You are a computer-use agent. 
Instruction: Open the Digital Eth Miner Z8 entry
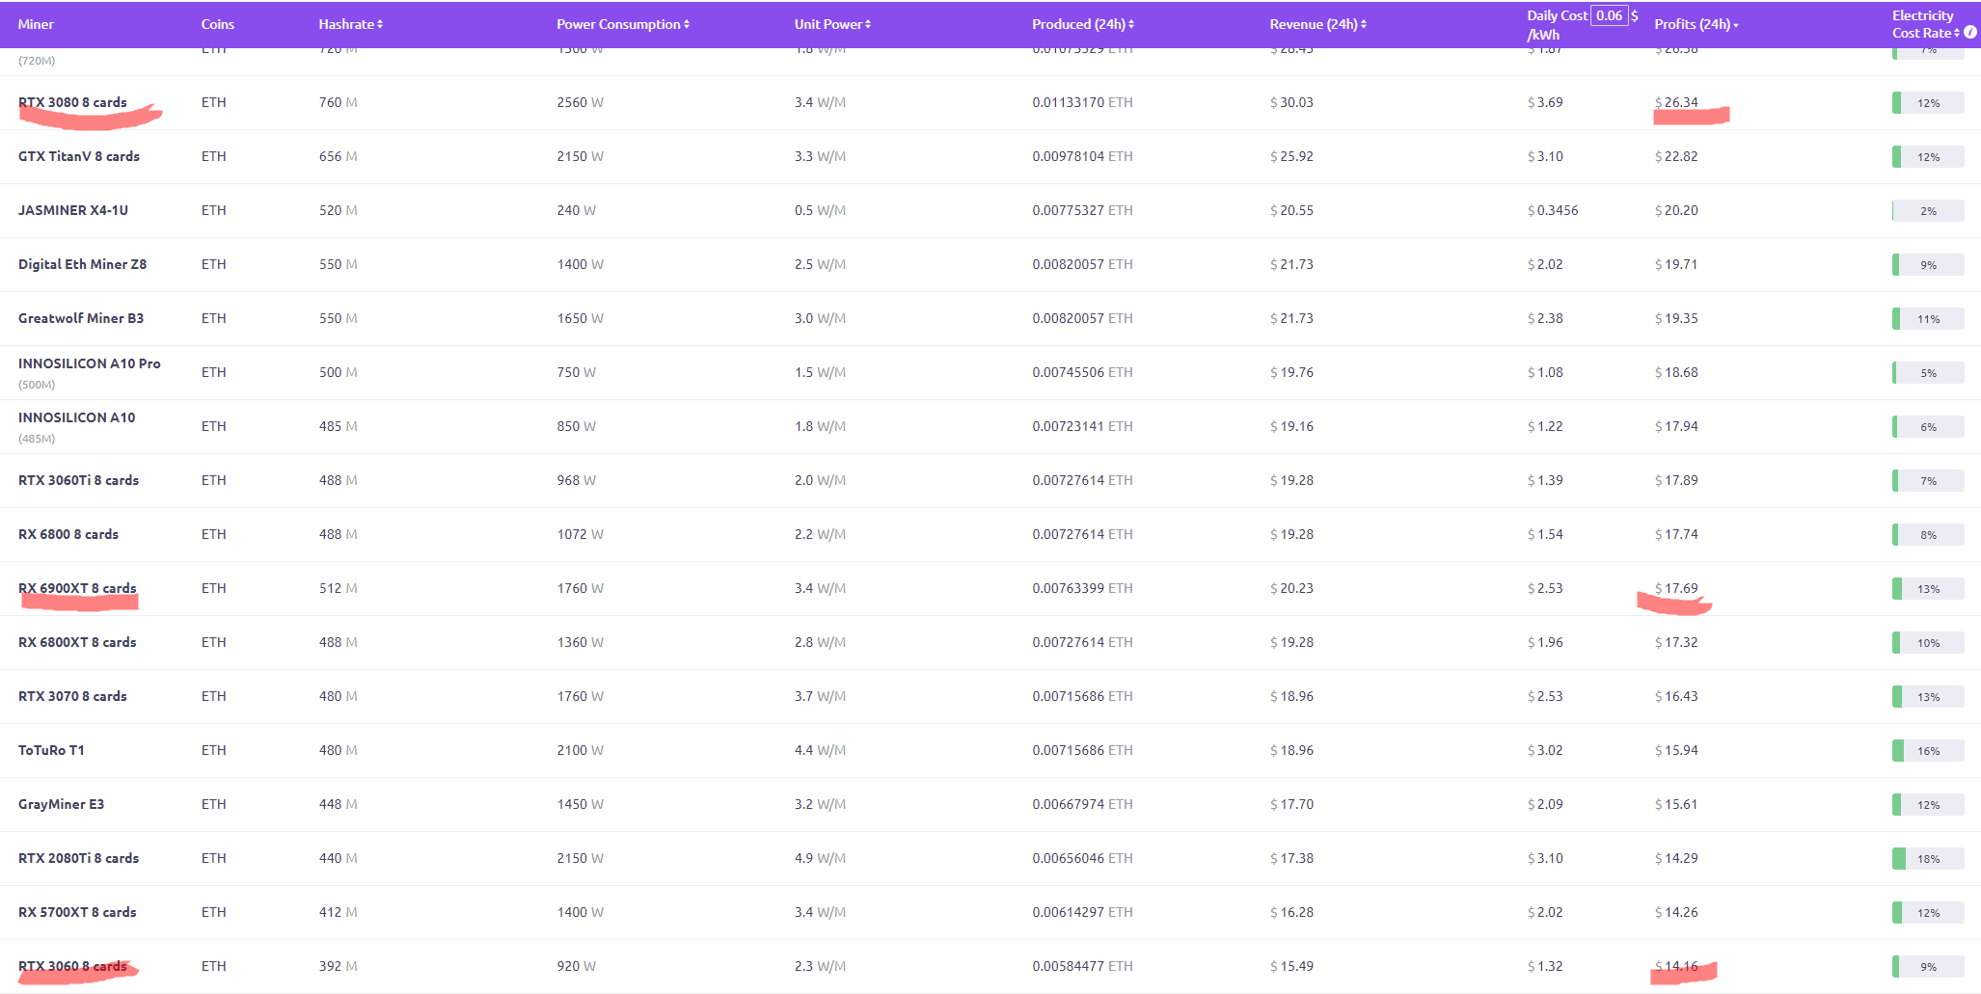tap(83, 264)
